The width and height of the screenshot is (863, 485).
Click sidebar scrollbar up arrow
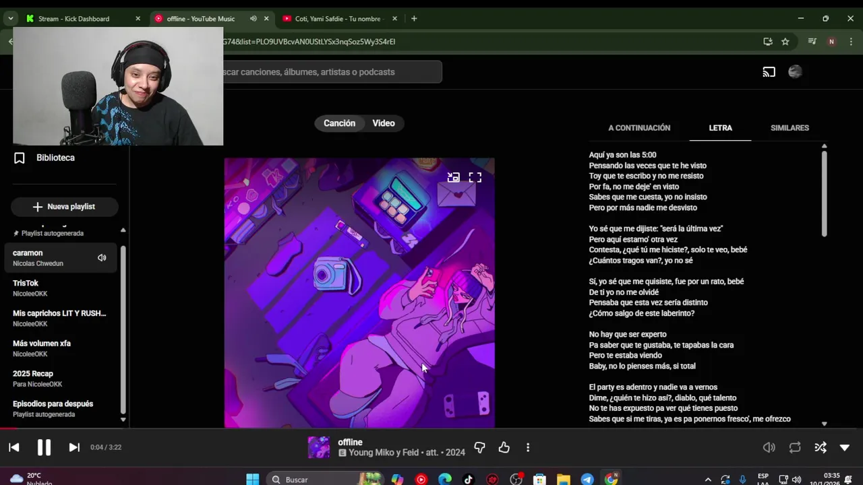pyautogui.click(x=123, y=230)
